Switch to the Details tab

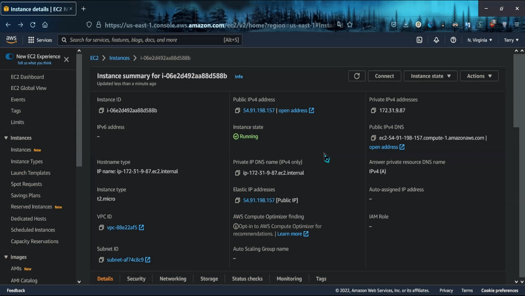click(105, 279)
